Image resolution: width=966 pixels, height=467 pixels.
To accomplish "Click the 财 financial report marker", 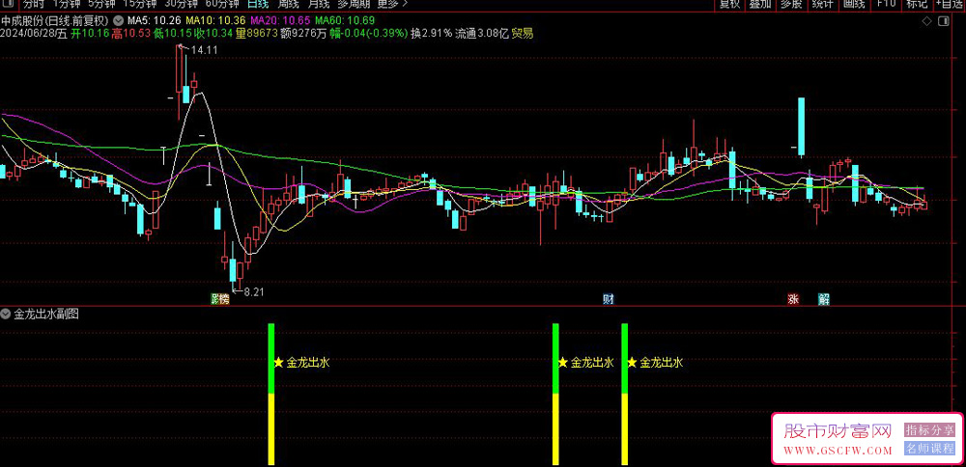I will (608, 300).
